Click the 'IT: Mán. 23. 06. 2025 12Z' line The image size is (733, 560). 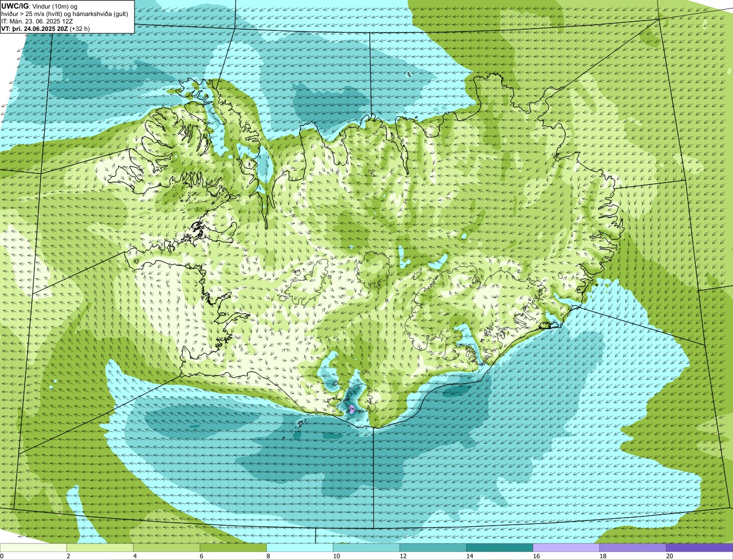(x=37, y=21)
